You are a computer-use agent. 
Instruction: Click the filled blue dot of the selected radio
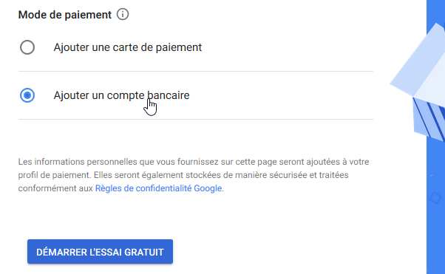coord(27,95)
